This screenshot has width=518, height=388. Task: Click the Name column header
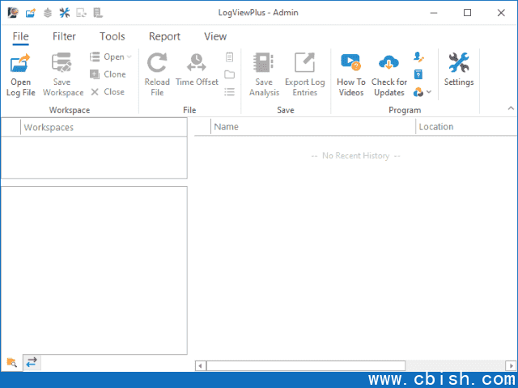coord(313,127)
